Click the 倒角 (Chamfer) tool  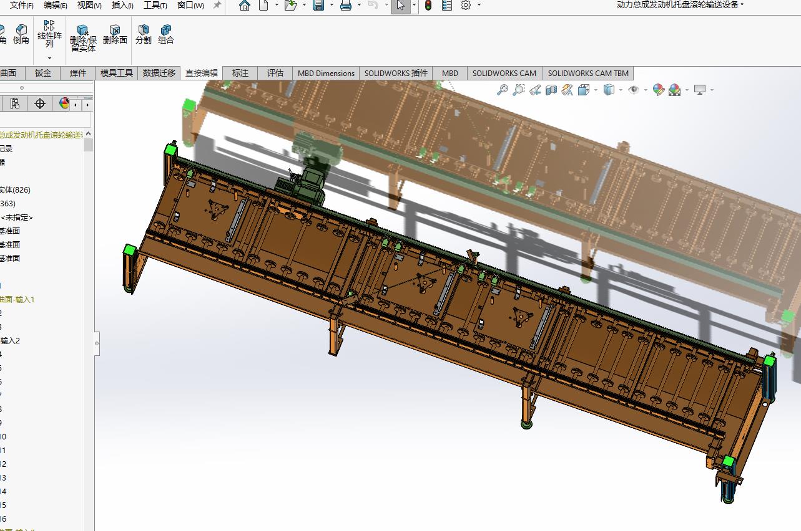[x=21, y=34]
